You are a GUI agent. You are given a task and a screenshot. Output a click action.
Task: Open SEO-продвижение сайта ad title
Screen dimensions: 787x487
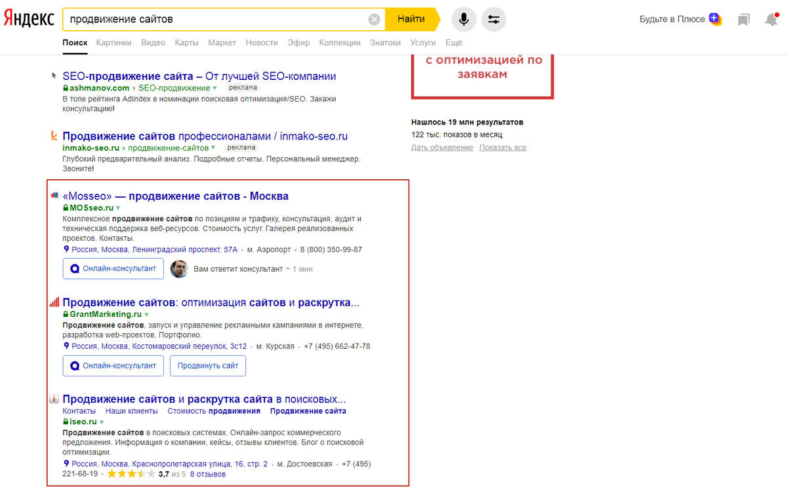click(199, 76)
